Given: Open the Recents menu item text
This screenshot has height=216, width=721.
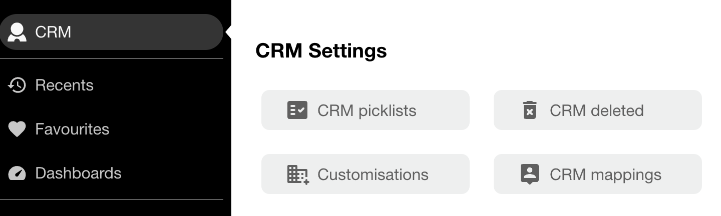Looking at the screenshot, I should coord(64,85).
